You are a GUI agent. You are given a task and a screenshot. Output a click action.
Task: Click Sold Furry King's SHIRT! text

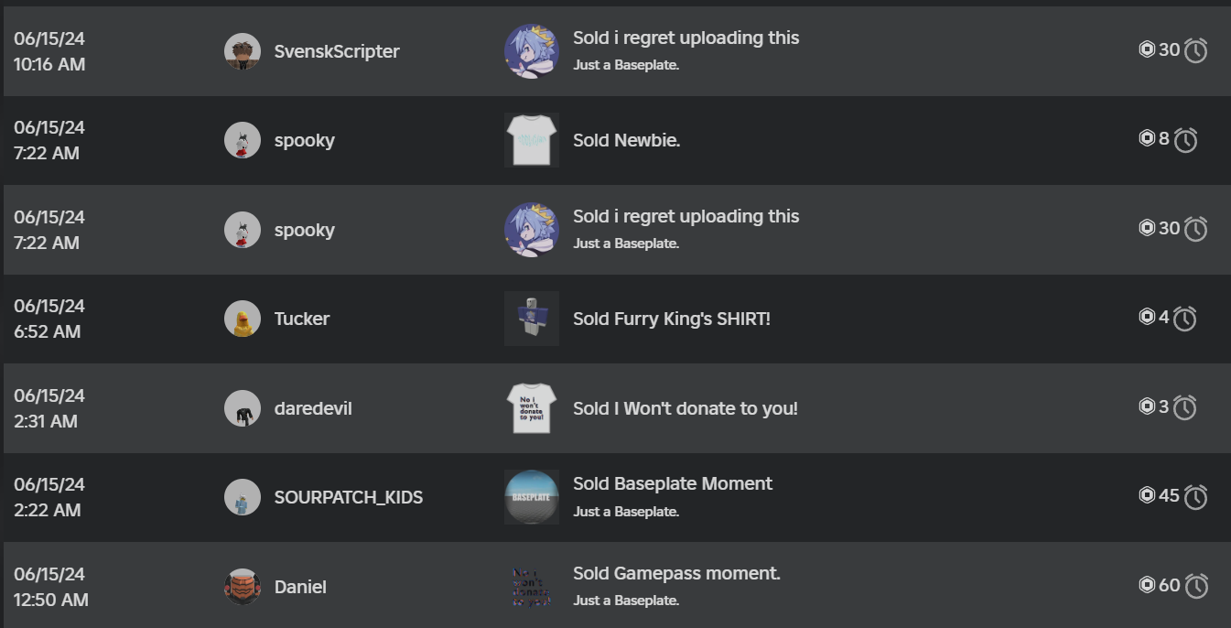coord(672,319)
